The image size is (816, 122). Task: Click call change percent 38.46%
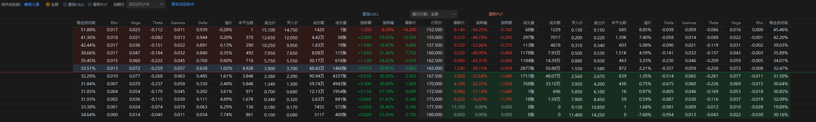point(386,107)
